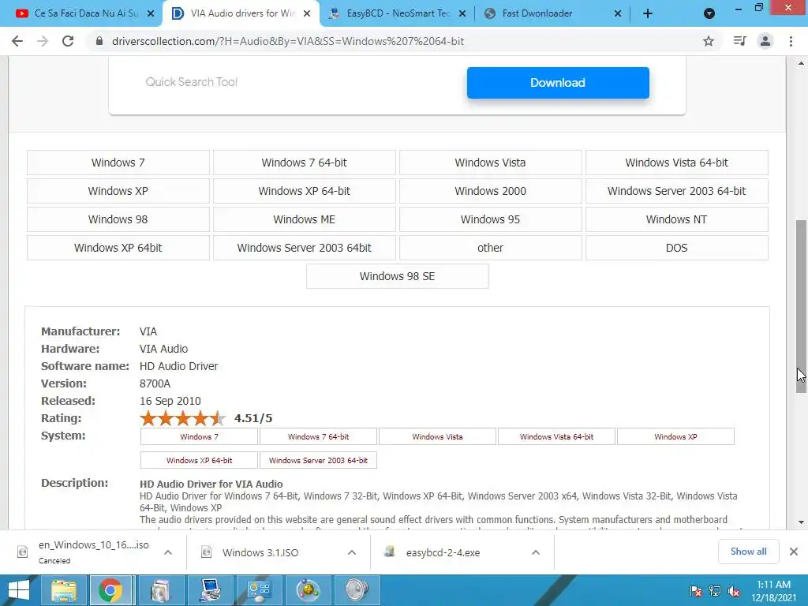Choose the Windows Vista filter button
The height and width of the screenshot is (606, 808).
coord(490,163)
